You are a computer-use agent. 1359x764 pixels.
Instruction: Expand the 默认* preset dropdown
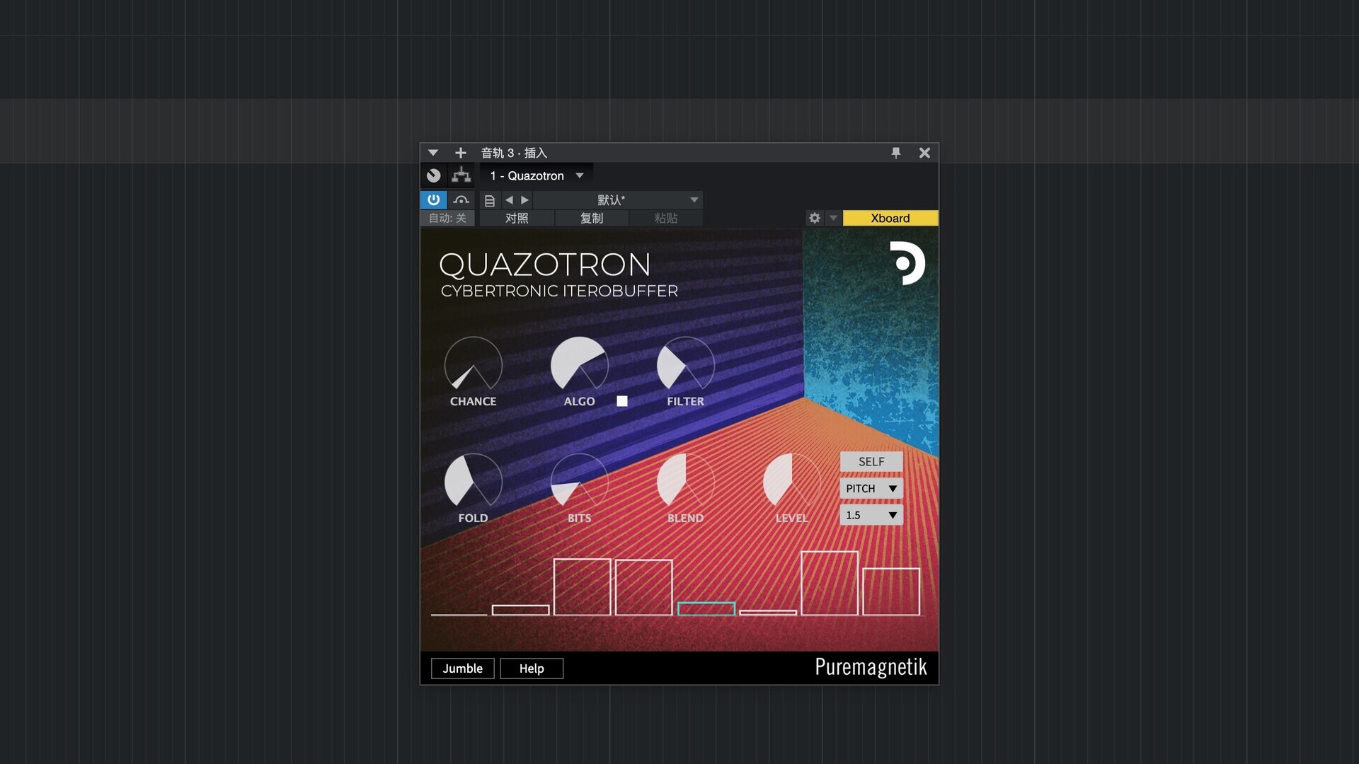618,200
